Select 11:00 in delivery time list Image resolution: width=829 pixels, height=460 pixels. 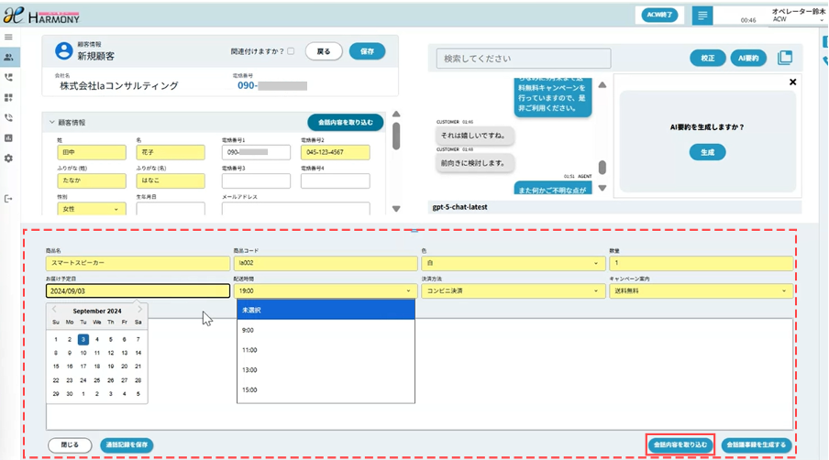326,350
